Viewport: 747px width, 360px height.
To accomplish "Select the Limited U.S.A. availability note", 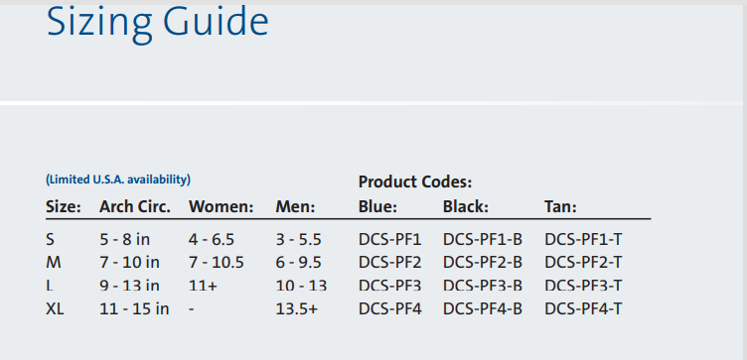I will pos(118,180).
